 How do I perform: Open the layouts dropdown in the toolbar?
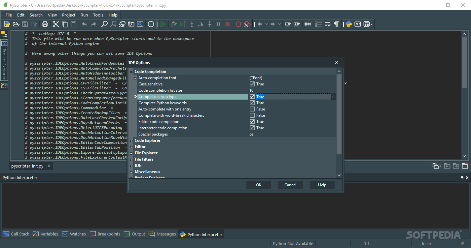click(368, 24)
